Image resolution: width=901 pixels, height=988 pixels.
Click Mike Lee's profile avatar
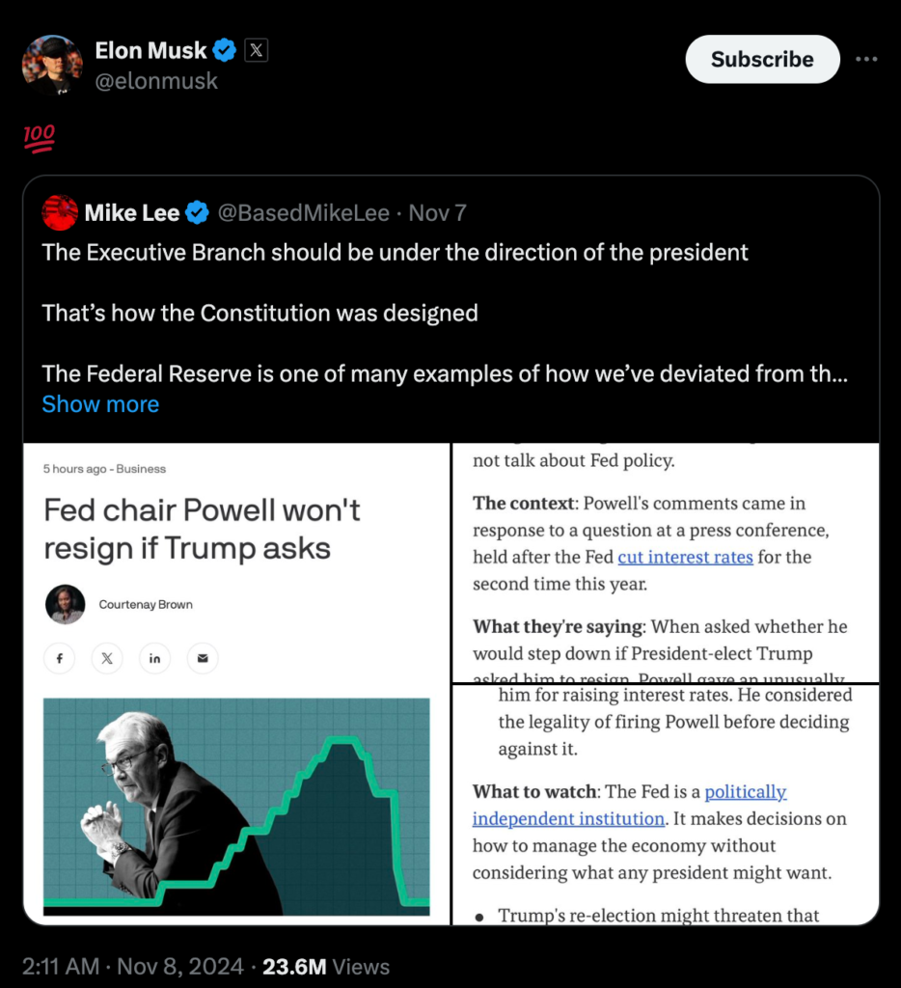tap(60, 213)
